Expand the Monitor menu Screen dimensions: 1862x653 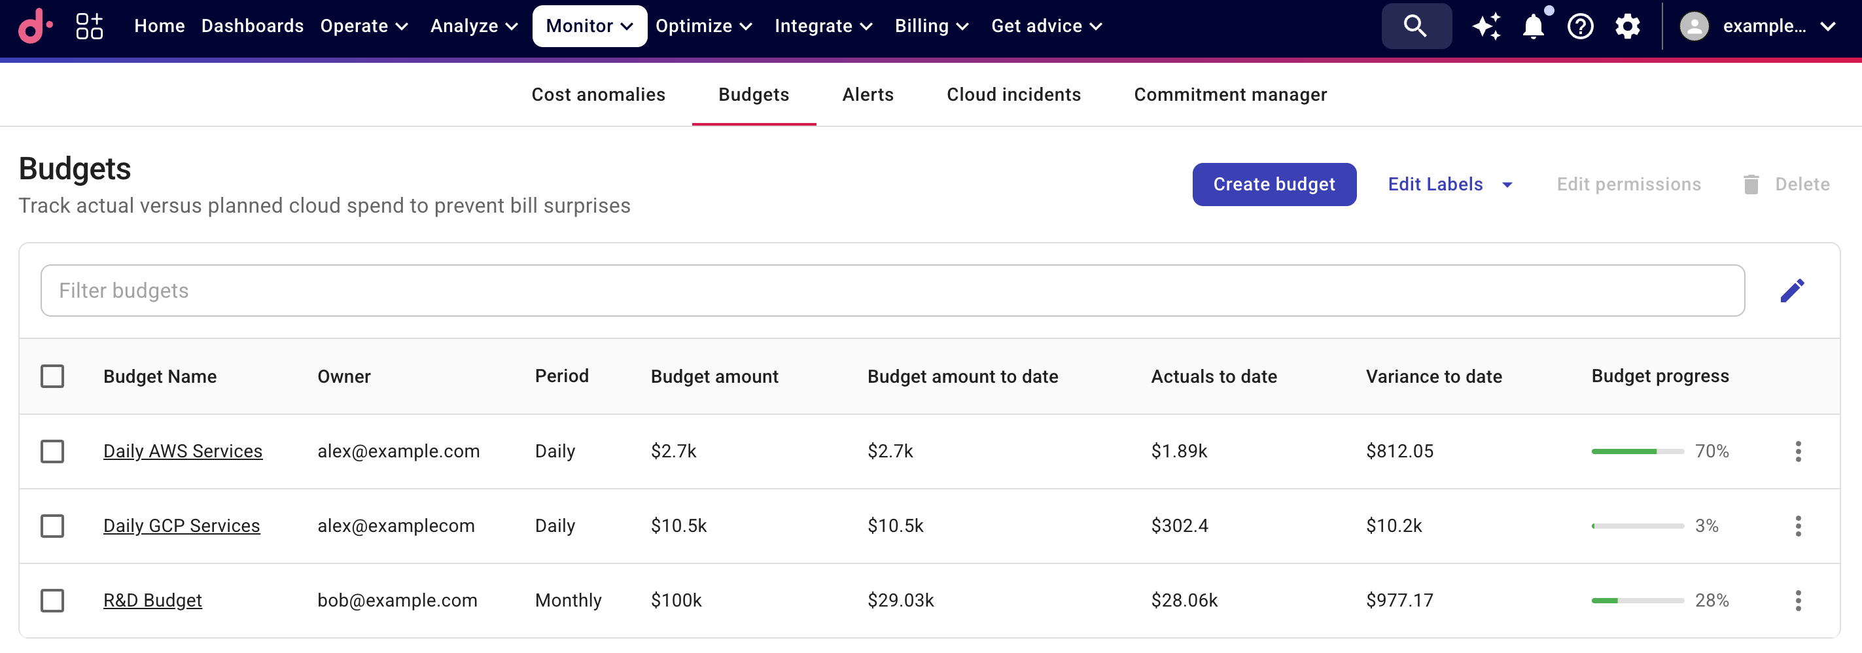(590, 26)
